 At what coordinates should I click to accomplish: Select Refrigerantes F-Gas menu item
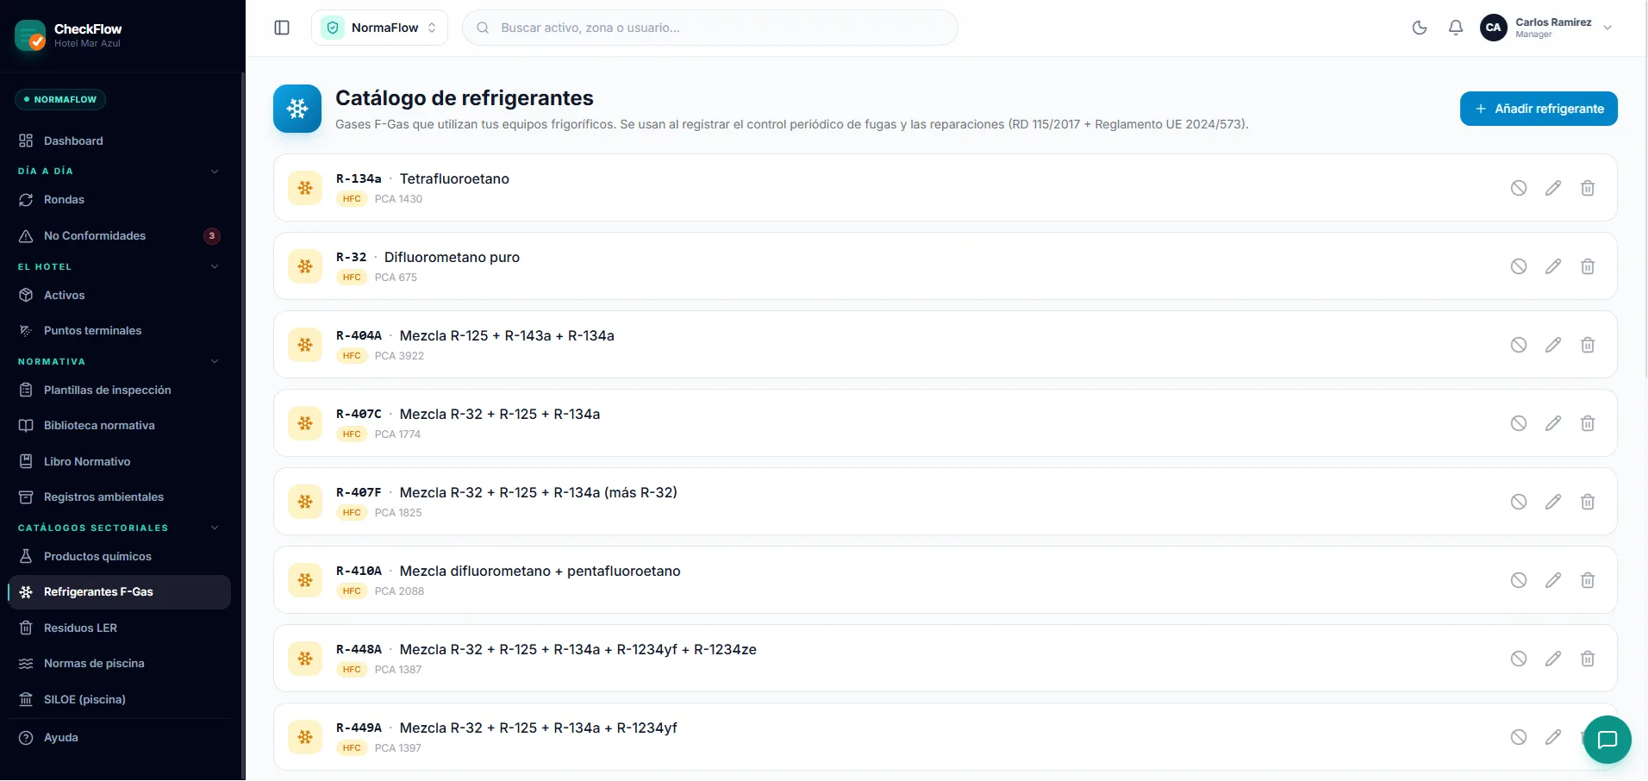120,592
